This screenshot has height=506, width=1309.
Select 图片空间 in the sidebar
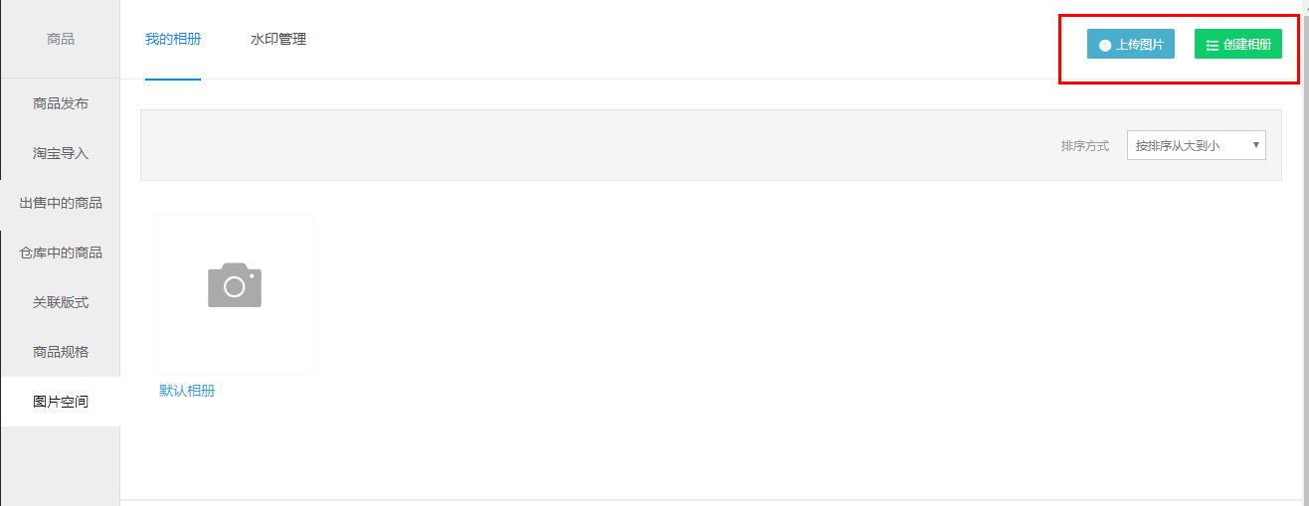pyautogui.click(x=61, y=402)
